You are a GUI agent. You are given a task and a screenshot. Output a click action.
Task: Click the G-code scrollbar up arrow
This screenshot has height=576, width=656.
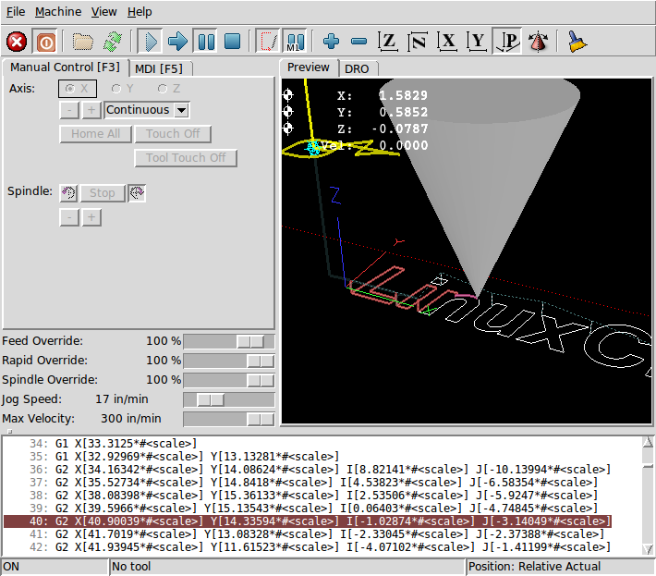tap(648, 442)
